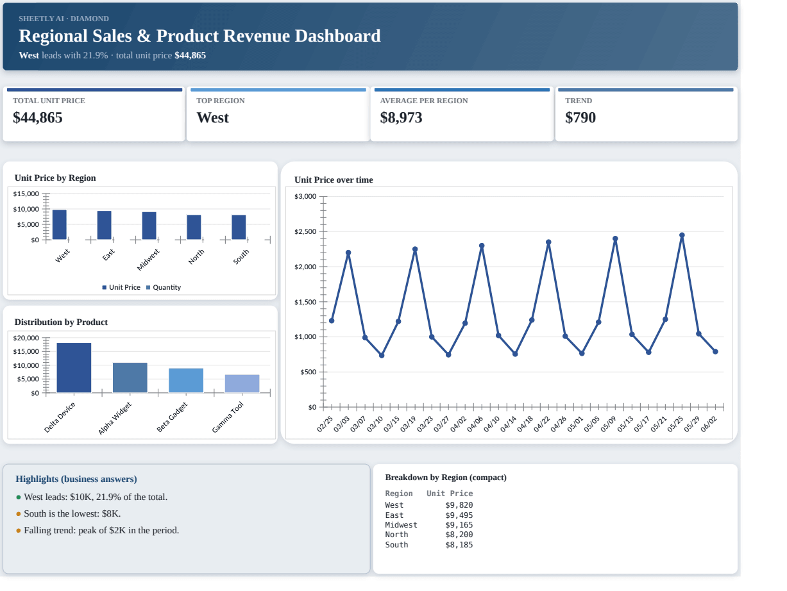Click the Delta Device bar

[74, 368]
